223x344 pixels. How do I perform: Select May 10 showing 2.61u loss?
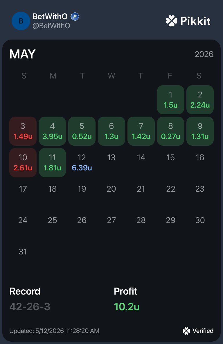[x=23, y=162]
